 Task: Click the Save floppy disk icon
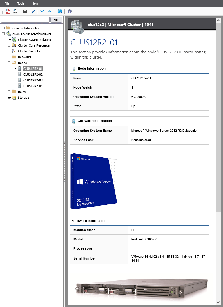tap(25, 11)
